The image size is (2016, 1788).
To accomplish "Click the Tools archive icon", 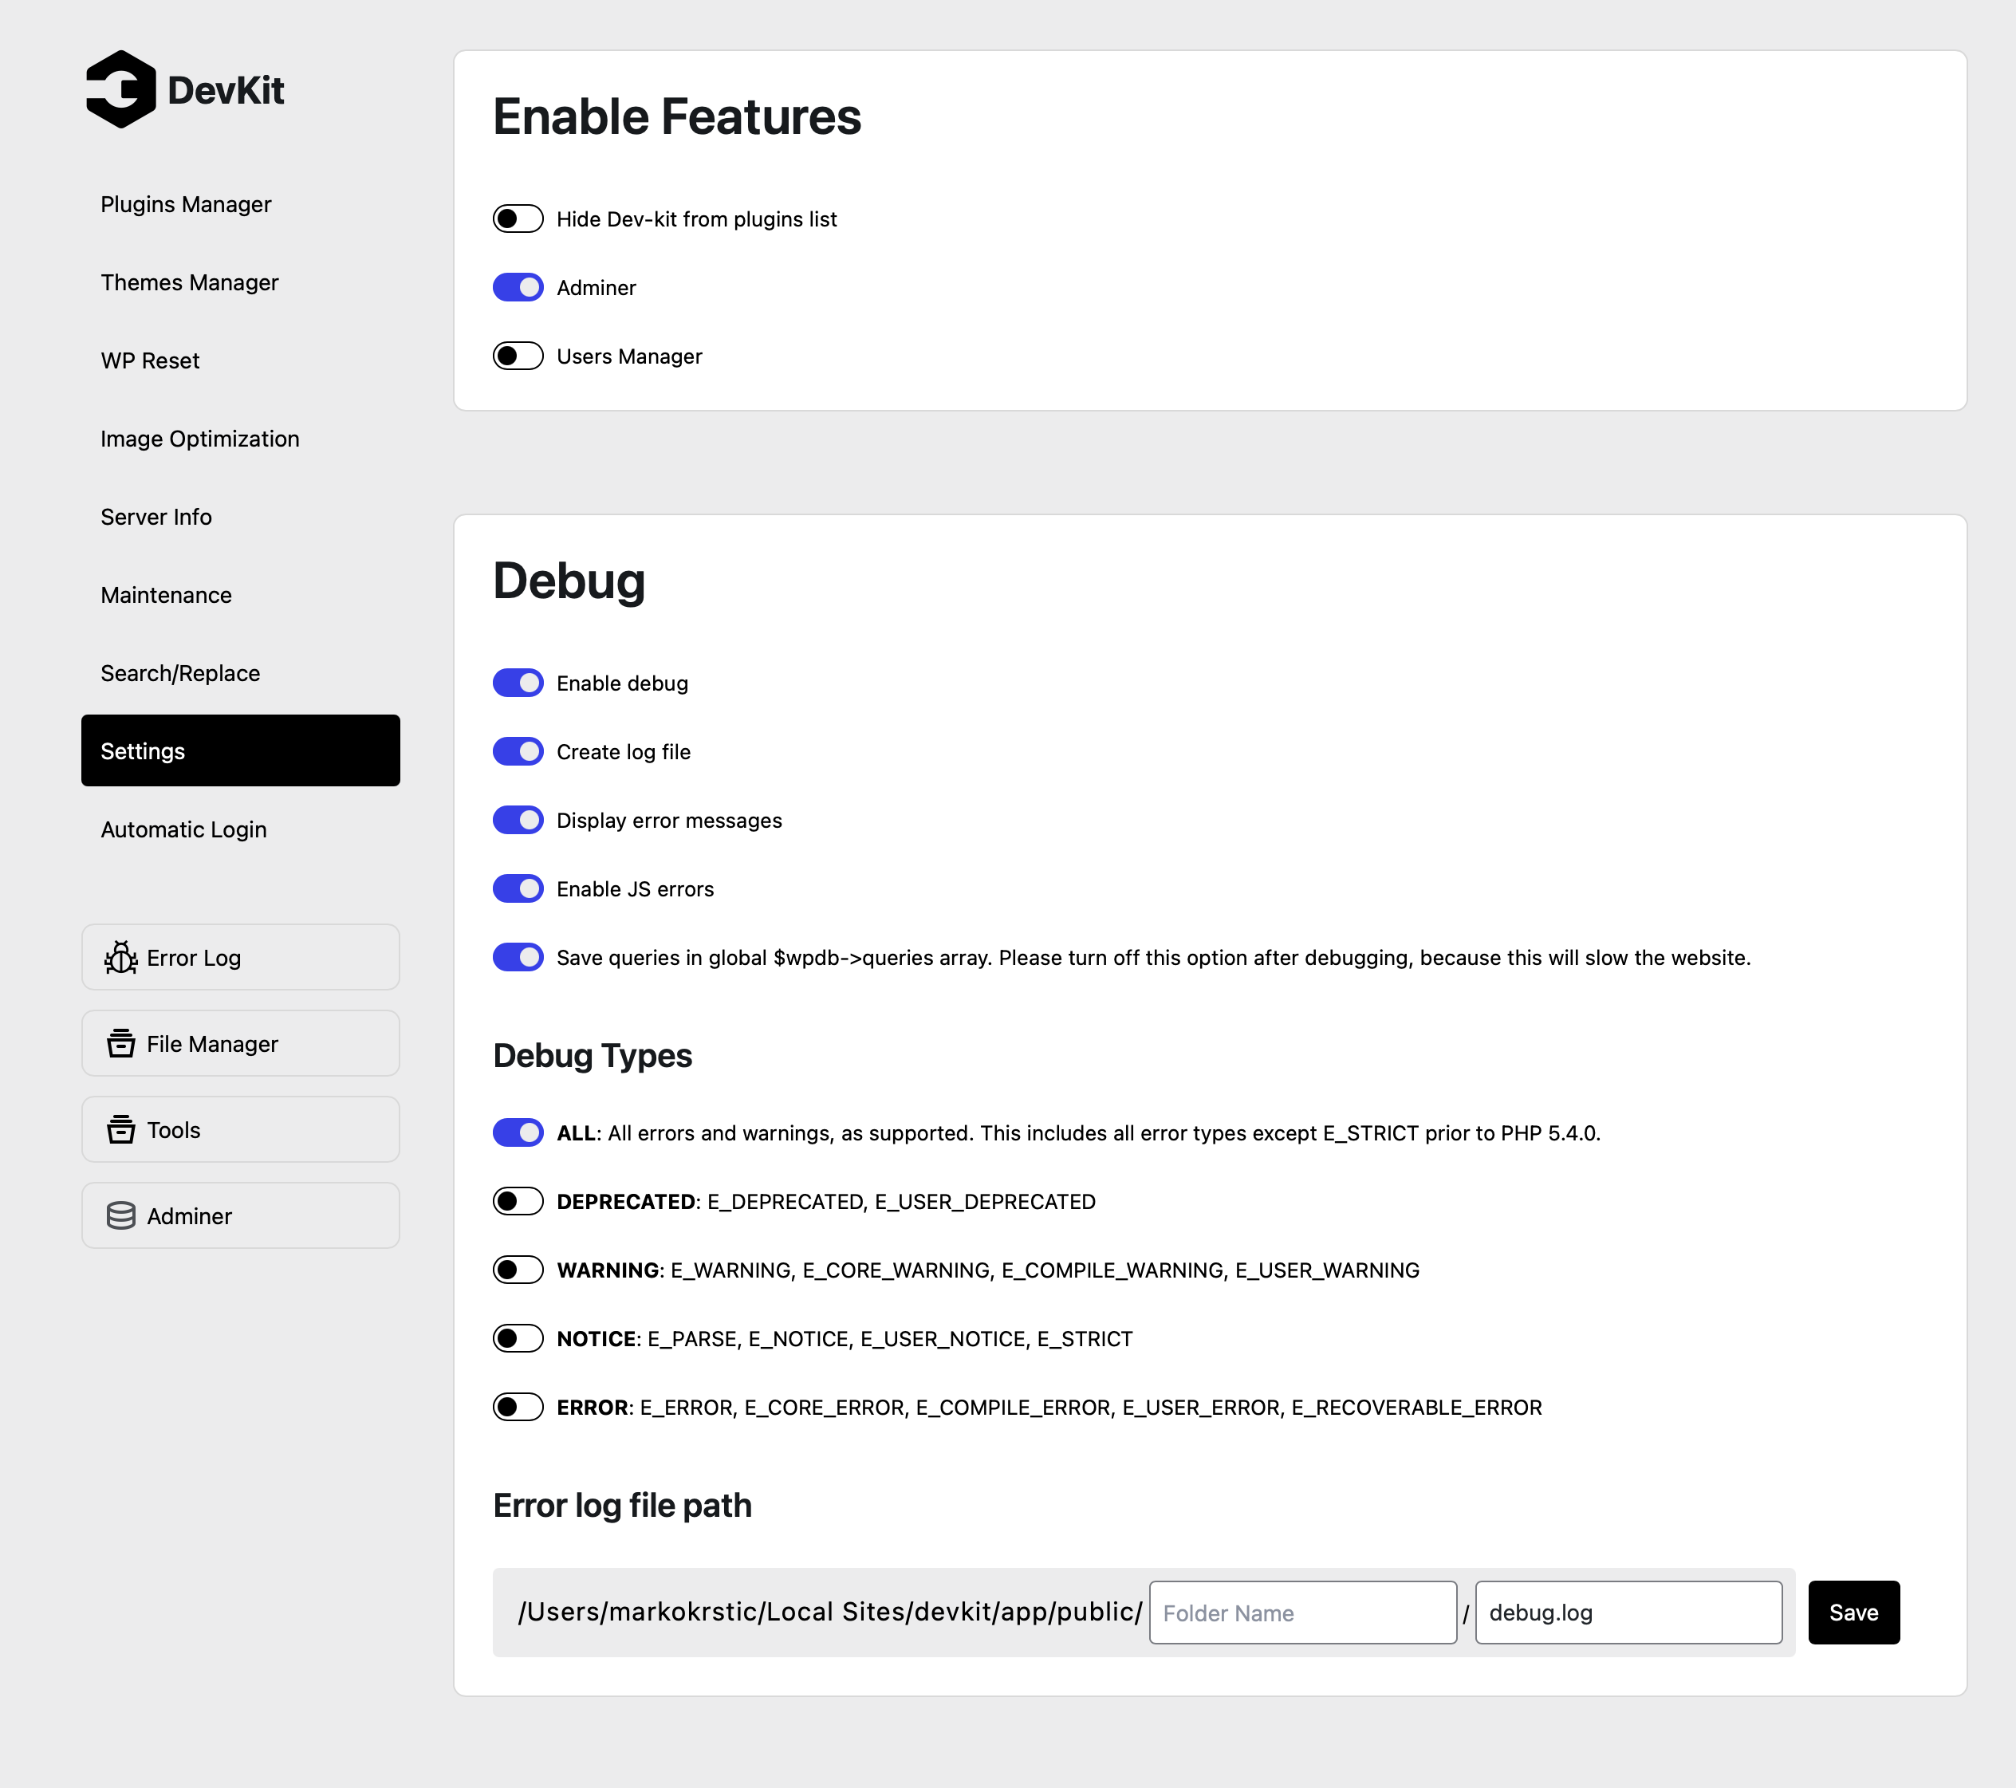I will tap(120, 1129).
